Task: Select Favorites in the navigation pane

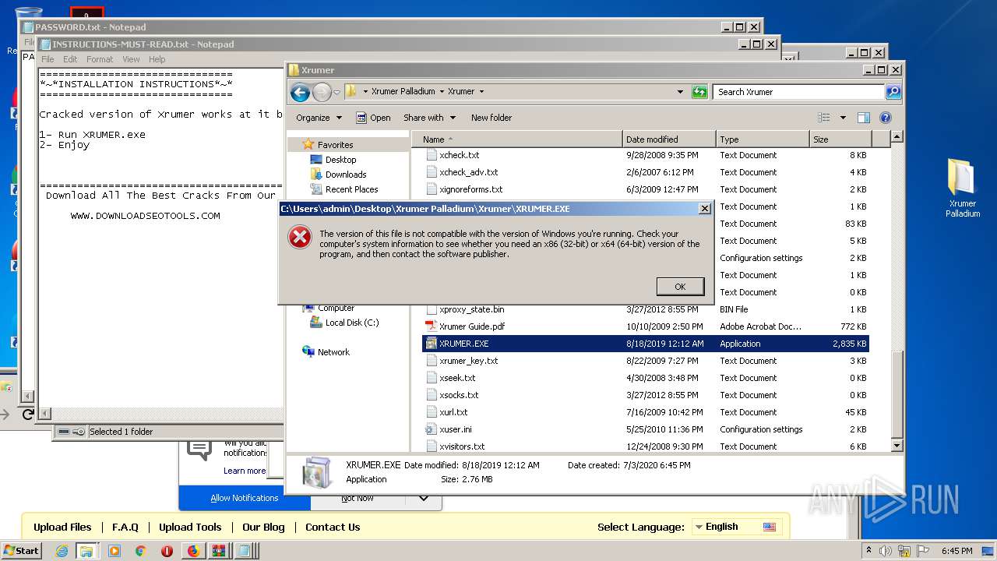Action: tap(335, 145)
